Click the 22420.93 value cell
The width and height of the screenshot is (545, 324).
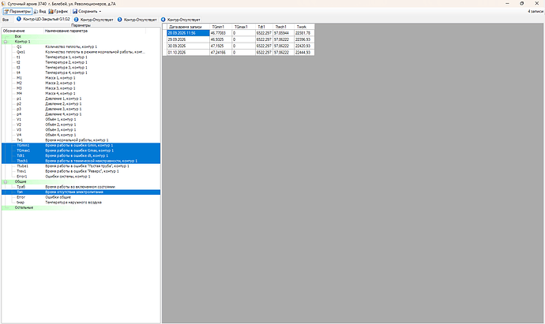pos(304,47)
